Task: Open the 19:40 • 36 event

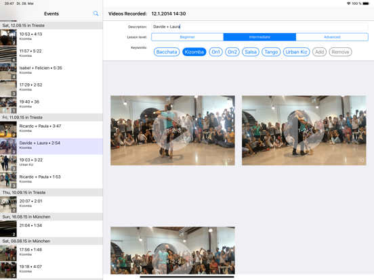Action: tap(51, 105)
